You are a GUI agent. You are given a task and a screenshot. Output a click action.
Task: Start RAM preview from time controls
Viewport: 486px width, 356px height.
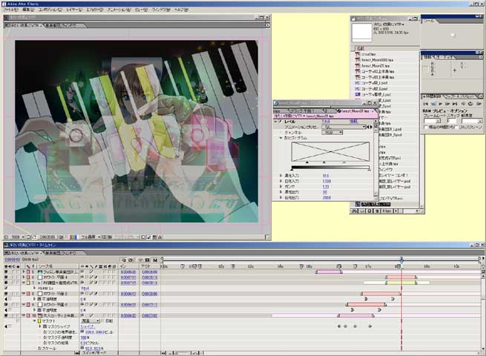[x=479, y=104]
